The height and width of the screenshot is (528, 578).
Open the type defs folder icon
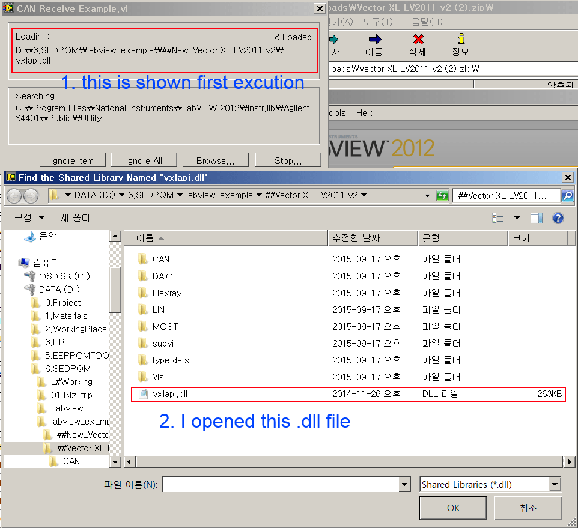click(x=143, y=360)
